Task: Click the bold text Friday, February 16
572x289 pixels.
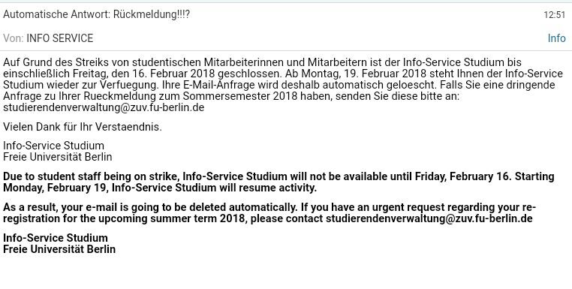Action: [463, 176]
